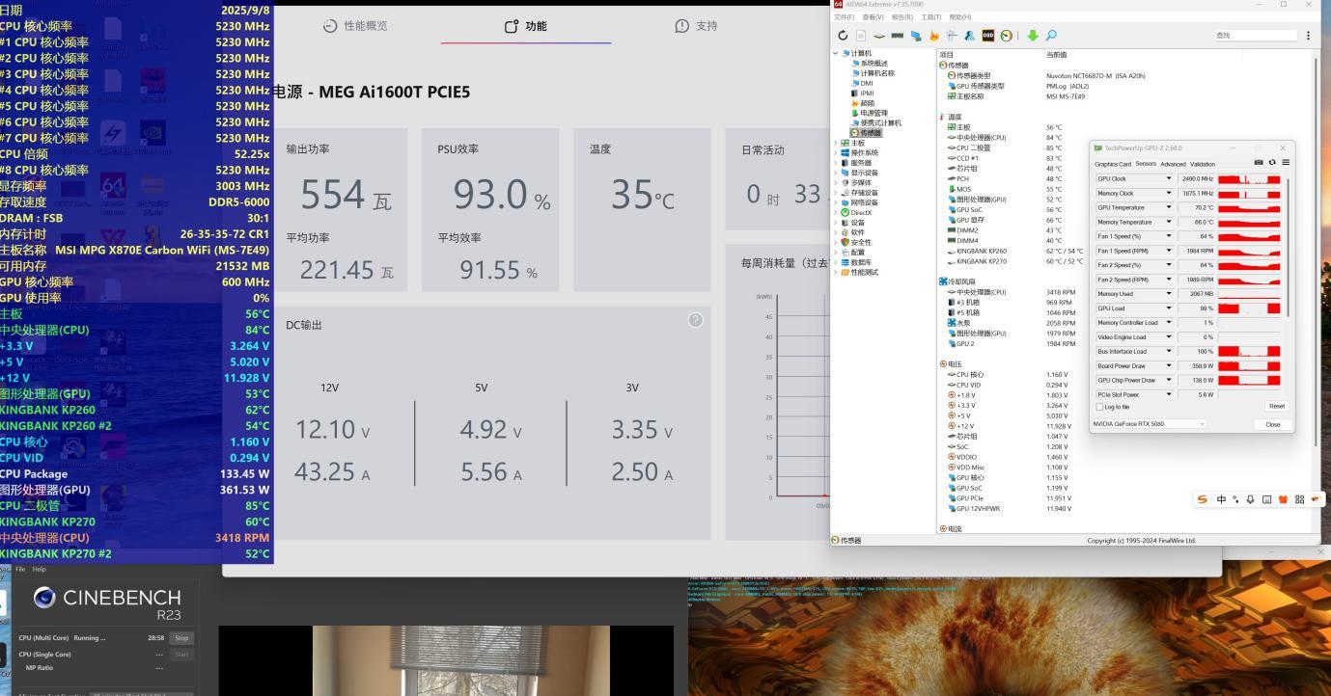Open the AIDA64 three-dot options menu
The width and height of the screenshot is (1331, 696).
1308,36
